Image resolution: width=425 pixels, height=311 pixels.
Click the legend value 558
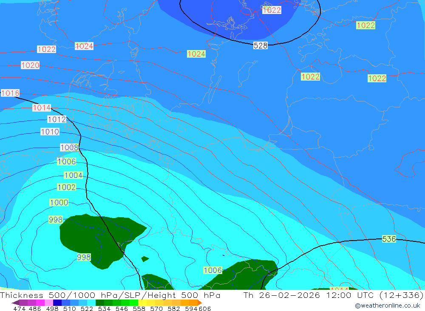pyautogui.click(x=139, y=308)
